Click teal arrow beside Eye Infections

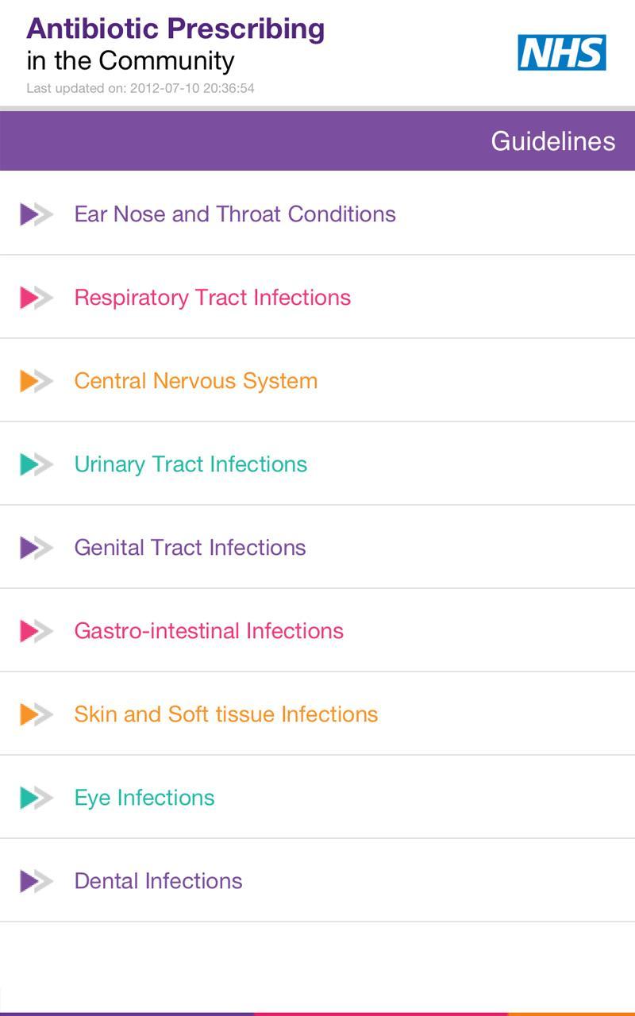[x=36, y=798]
